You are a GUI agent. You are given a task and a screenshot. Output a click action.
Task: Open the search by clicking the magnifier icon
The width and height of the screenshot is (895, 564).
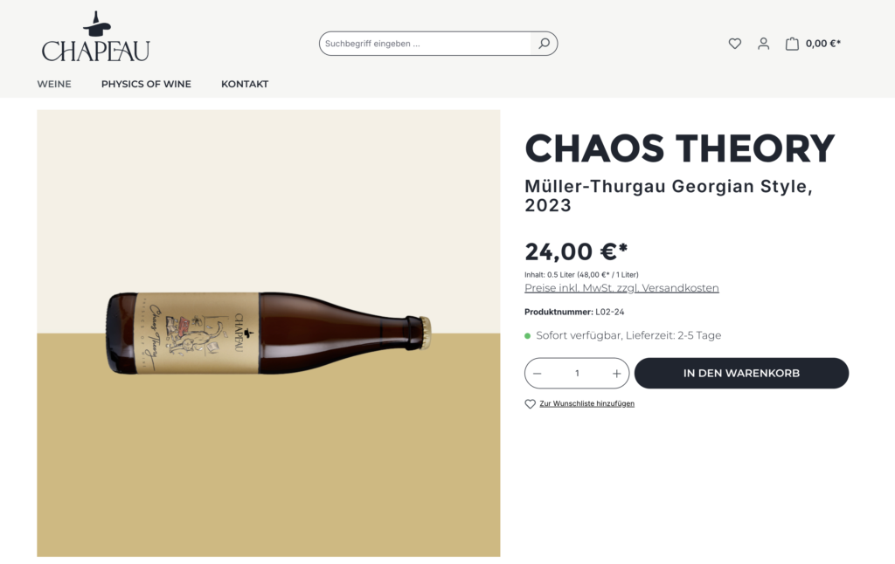[x=543, y=43]
